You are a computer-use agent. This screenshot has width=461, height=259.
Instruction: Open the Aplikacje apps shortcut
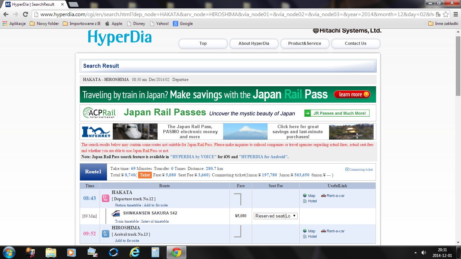click(x=14, y=24)
